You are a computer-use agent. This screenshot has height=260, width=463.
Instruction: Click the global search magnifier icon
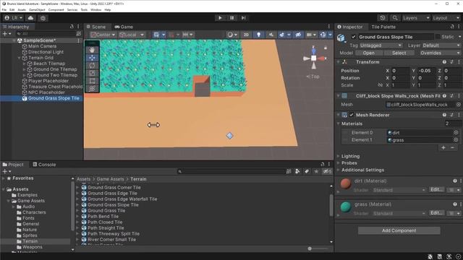click(395, 18)
